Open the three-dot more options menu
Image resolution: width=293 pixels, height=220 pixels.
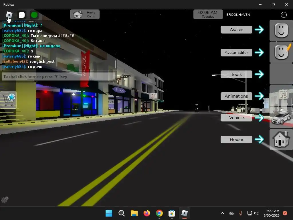tap(284, 15)
